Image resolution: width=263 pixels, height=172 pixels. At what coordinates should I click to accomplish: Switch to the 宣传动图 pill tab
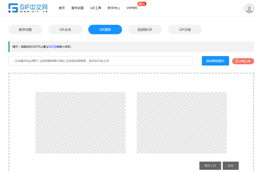[25, 30]
